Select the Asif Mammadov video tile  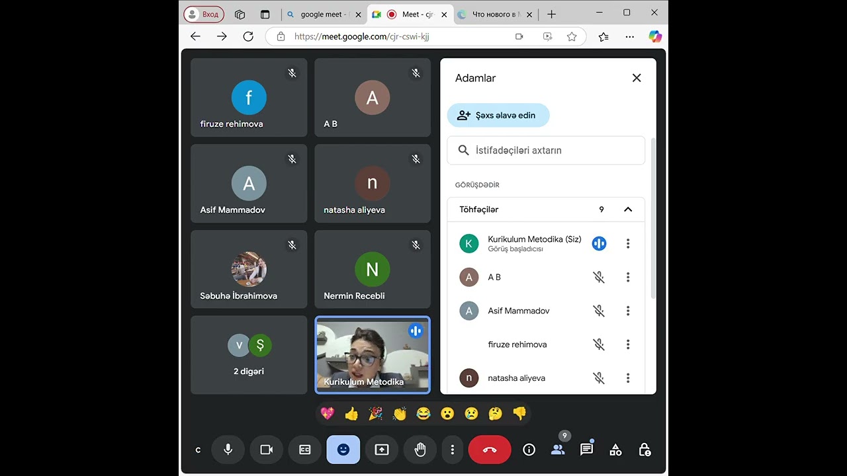click(x=249, y=183)
